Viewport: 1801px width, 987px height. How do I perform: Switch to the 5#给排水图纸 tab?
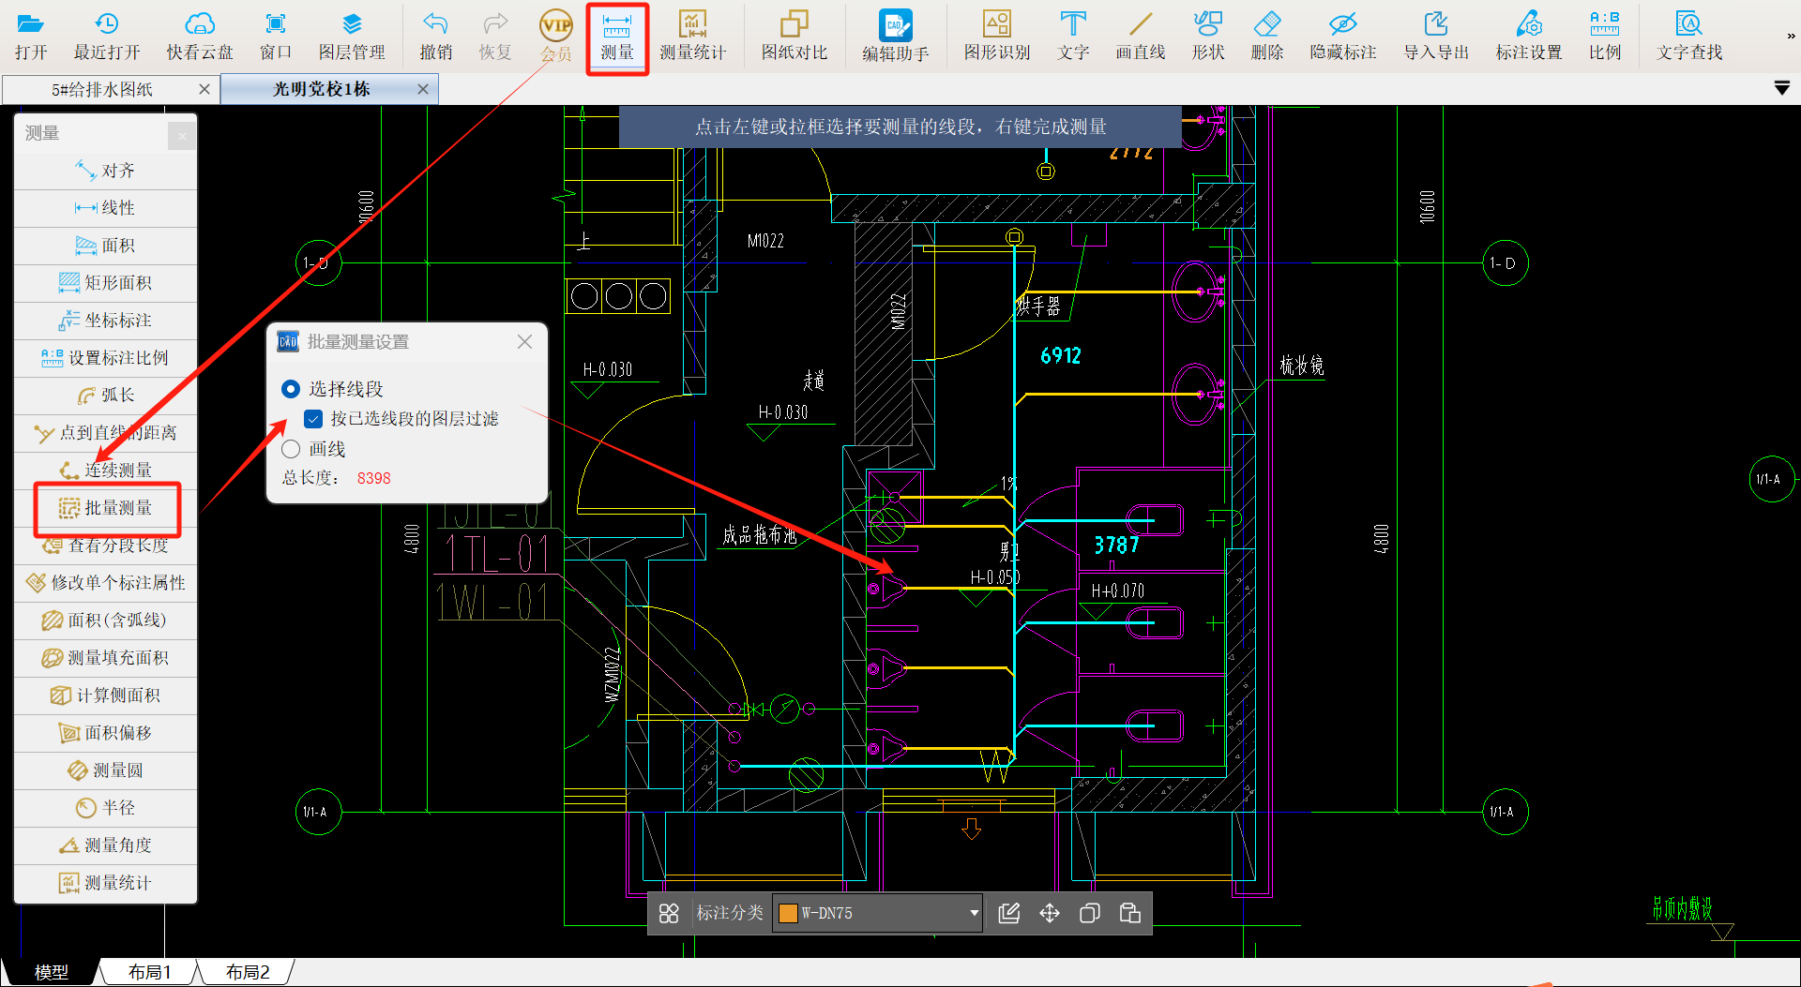(102, 89)
